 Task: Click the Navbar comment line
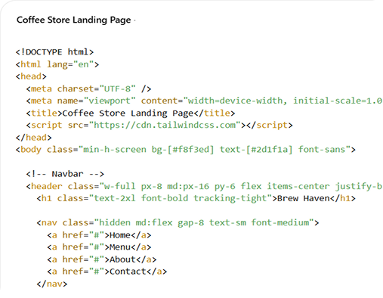(x=65, y=174)
